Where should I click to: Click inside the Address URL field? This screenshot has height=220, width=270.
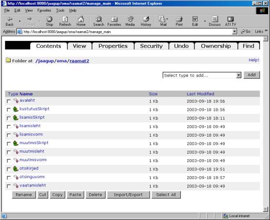127,32
